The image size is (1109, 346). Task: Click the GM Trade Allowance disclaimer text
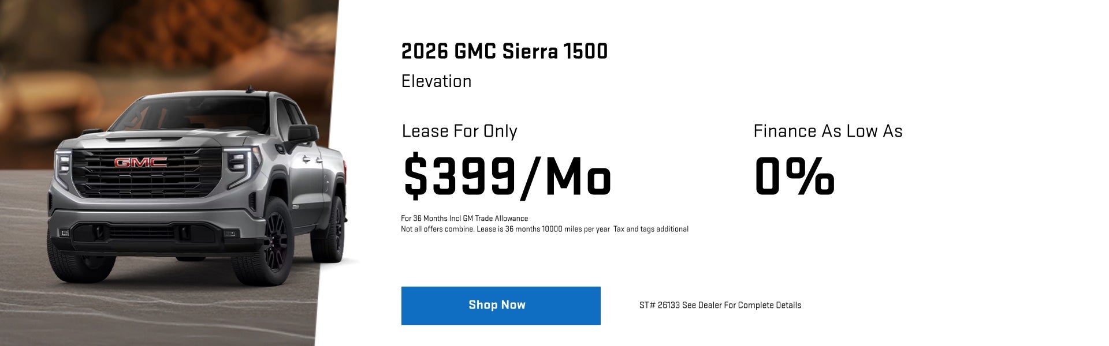(464, 219)
